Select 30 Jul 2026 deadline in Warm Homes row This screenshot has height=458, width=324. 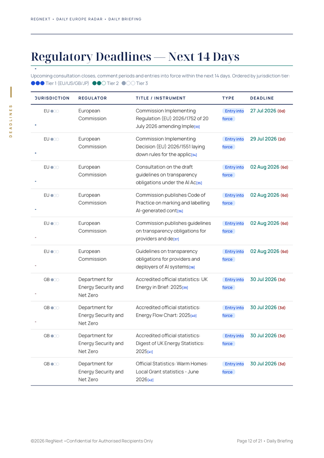tap(268, 364)
